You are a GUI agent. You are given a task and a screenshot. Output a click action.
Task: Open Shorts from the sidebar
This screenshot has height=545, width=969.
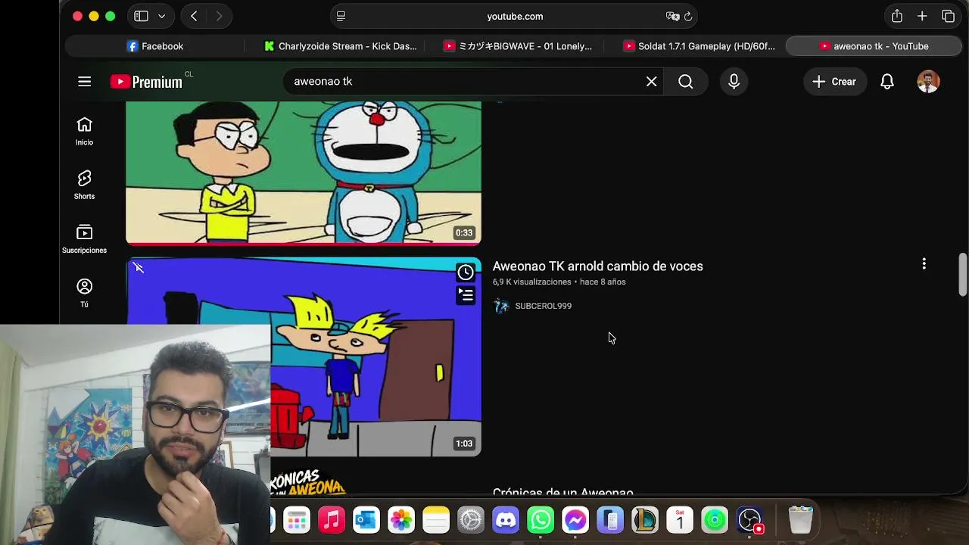click(x=84, y=185)
